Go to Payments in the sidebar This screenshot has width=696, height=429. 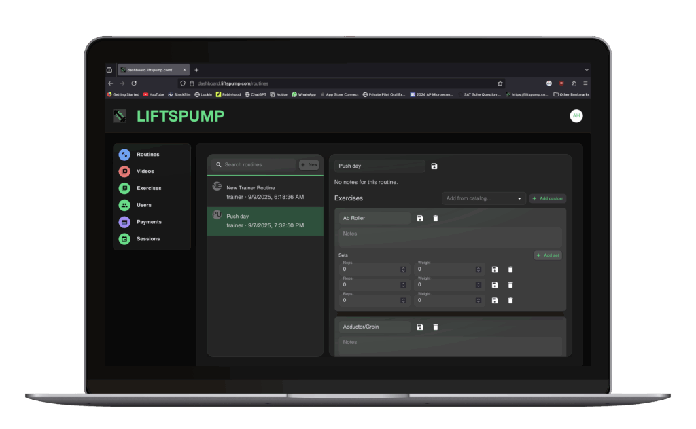(148, 222)
